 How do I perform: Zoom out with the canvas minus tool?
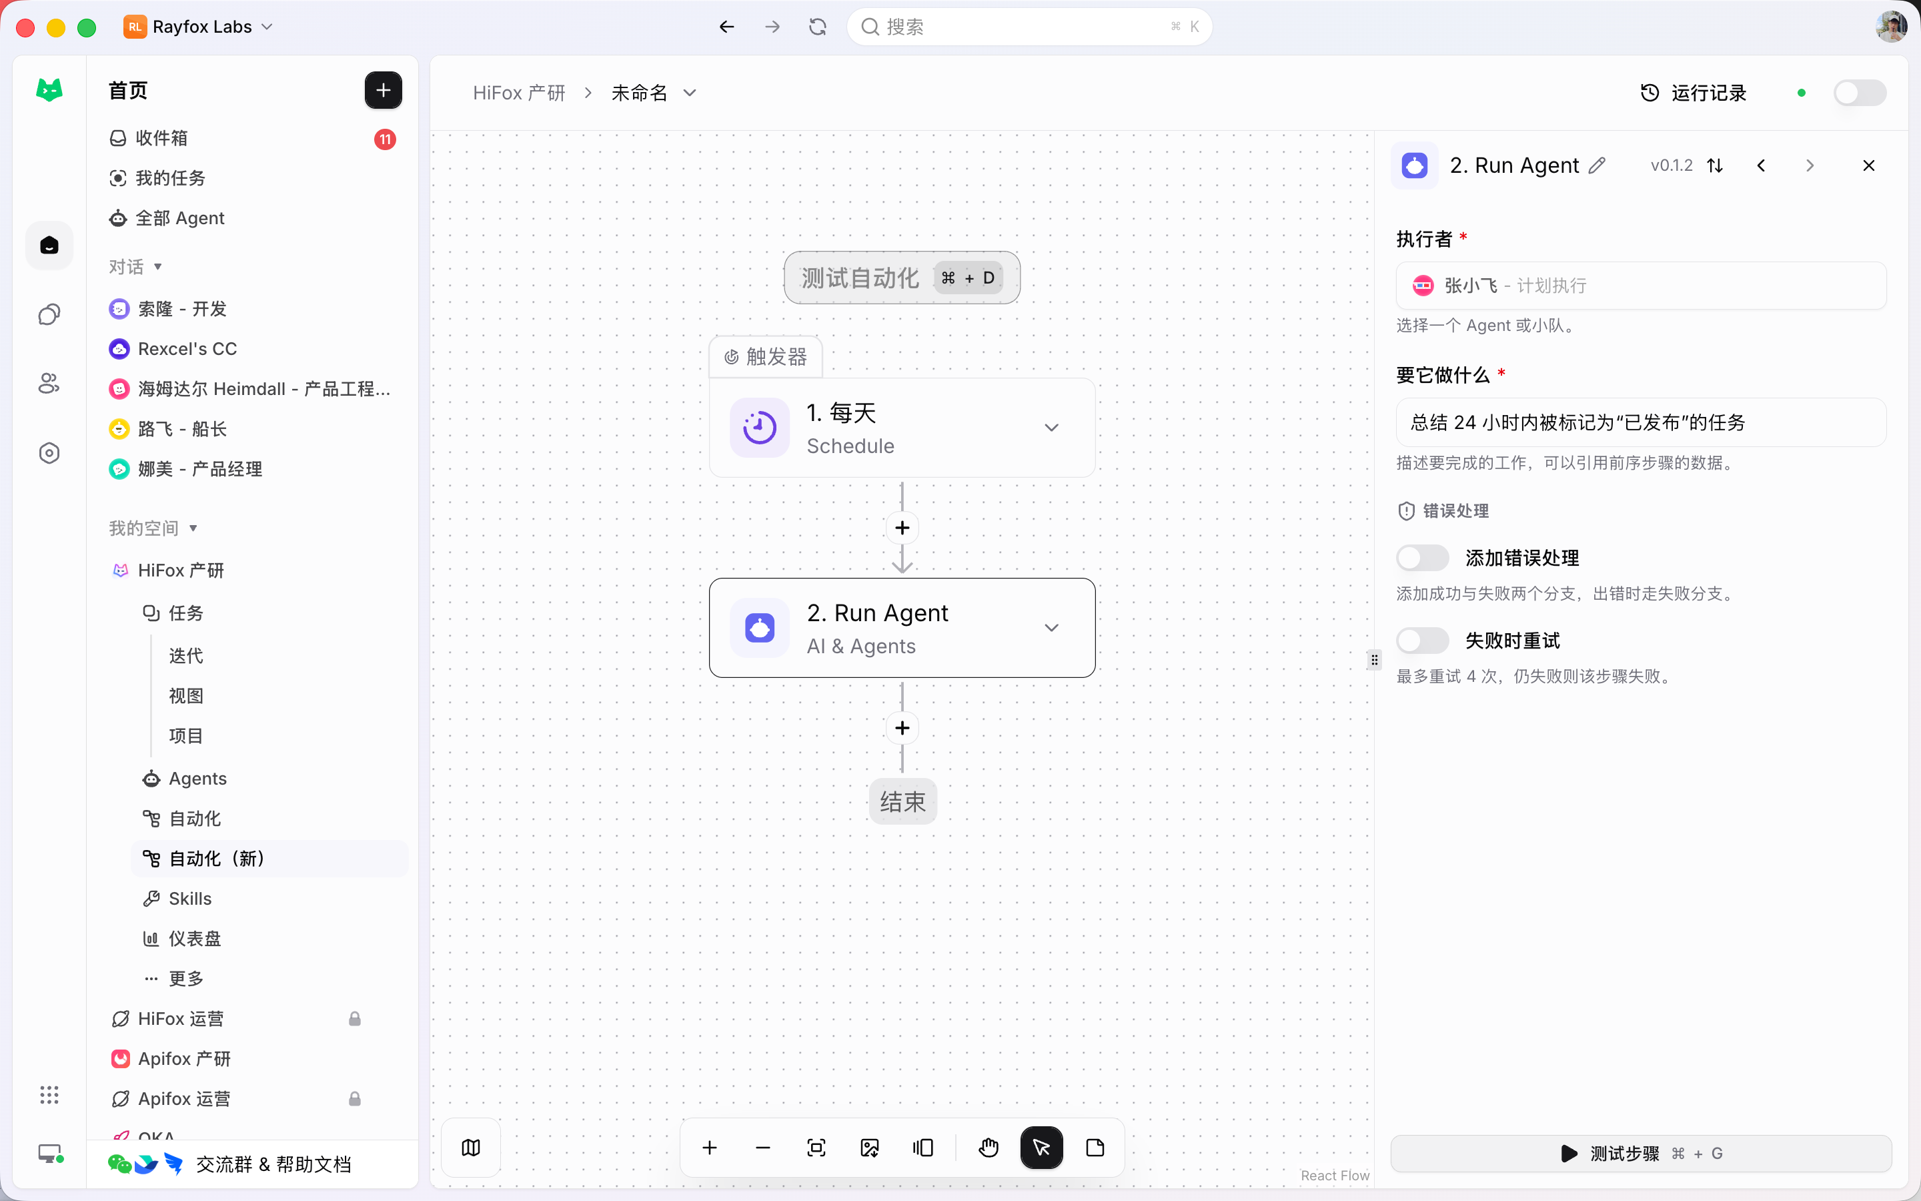click(763, 1148)
